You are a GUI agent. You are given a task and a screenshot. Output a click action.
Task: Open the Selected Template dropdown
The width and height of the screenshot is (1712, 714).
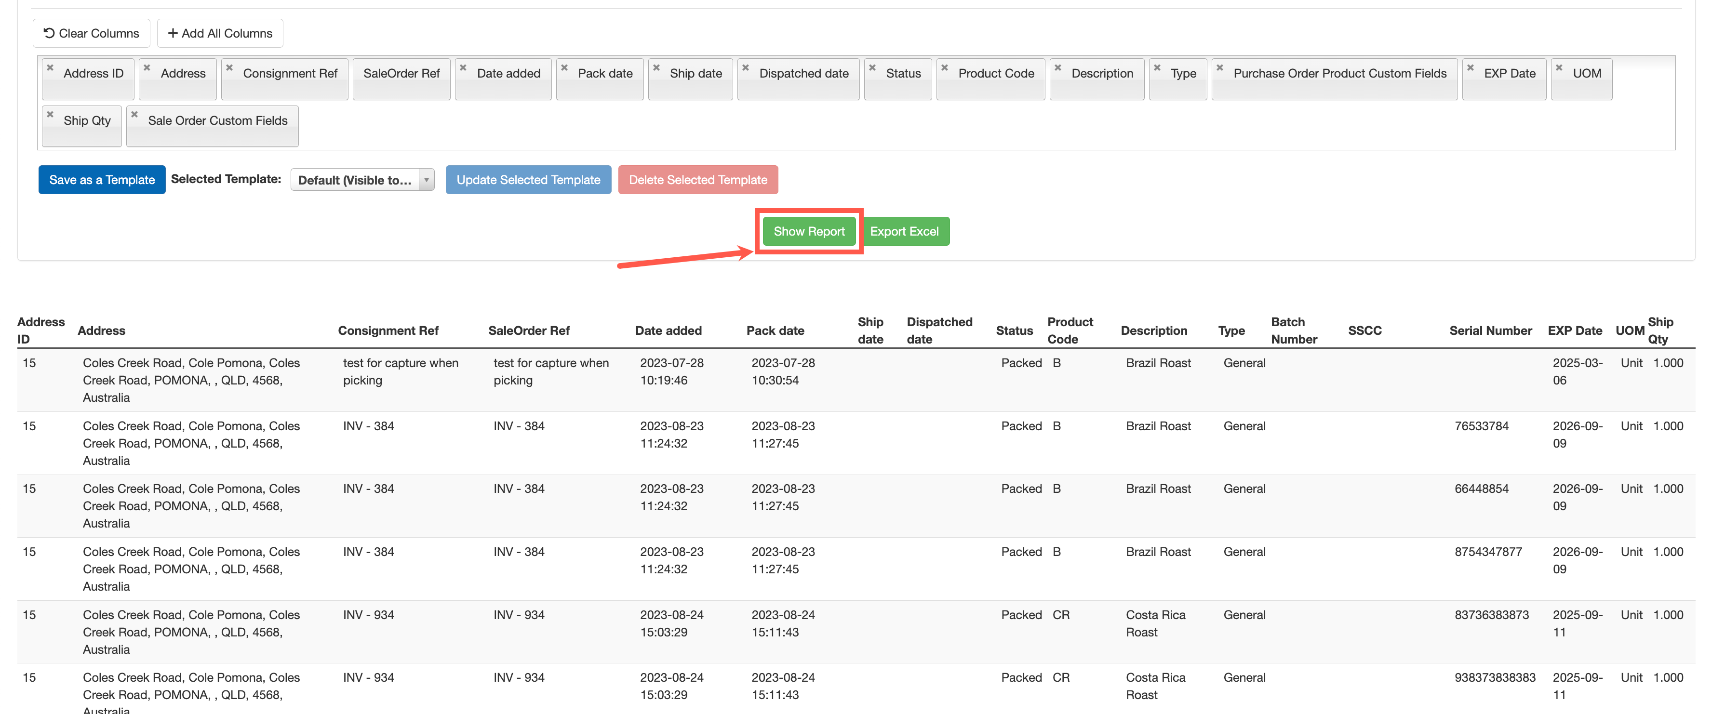click(354, 180)
